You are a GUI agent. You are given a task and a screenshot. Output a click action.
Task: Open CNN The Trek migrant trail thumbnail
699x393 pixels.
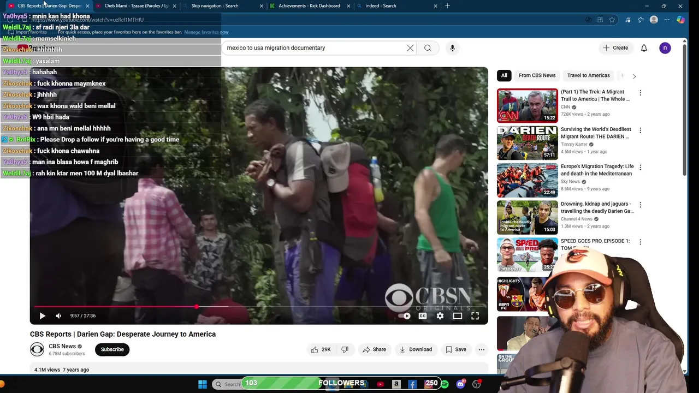click(528, 105)
